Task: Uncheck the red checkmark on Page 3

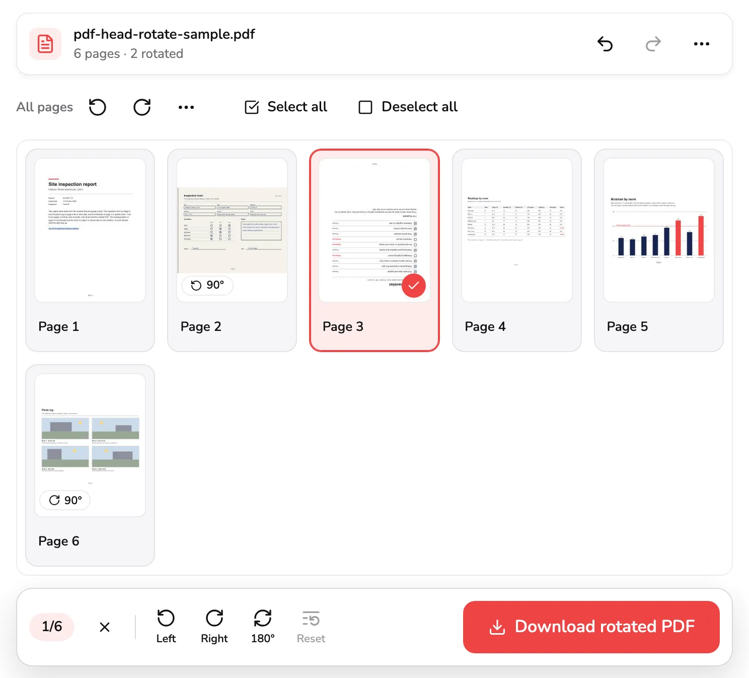Action: click(414, 286)
